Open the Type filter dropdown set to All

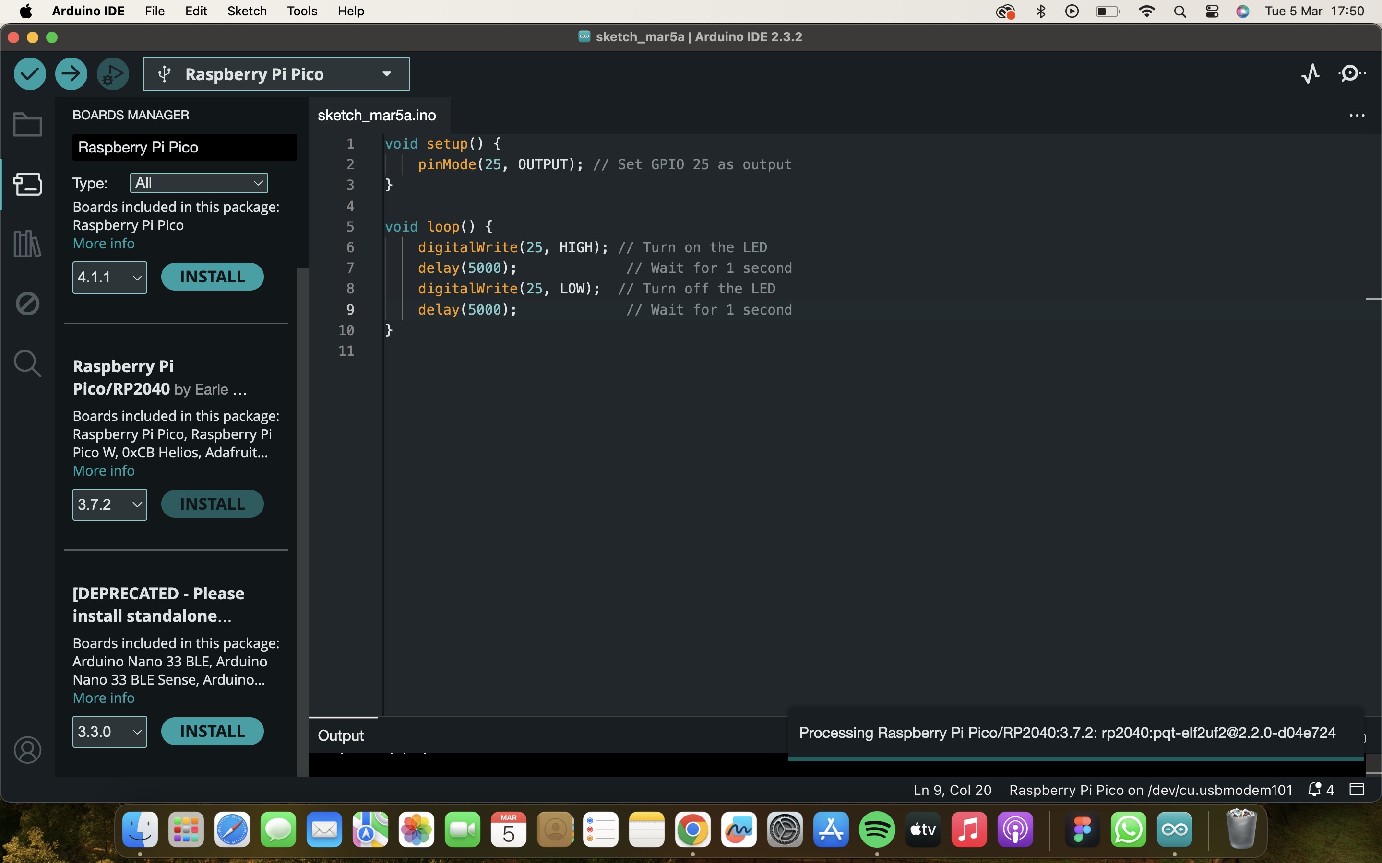(199, 183)
